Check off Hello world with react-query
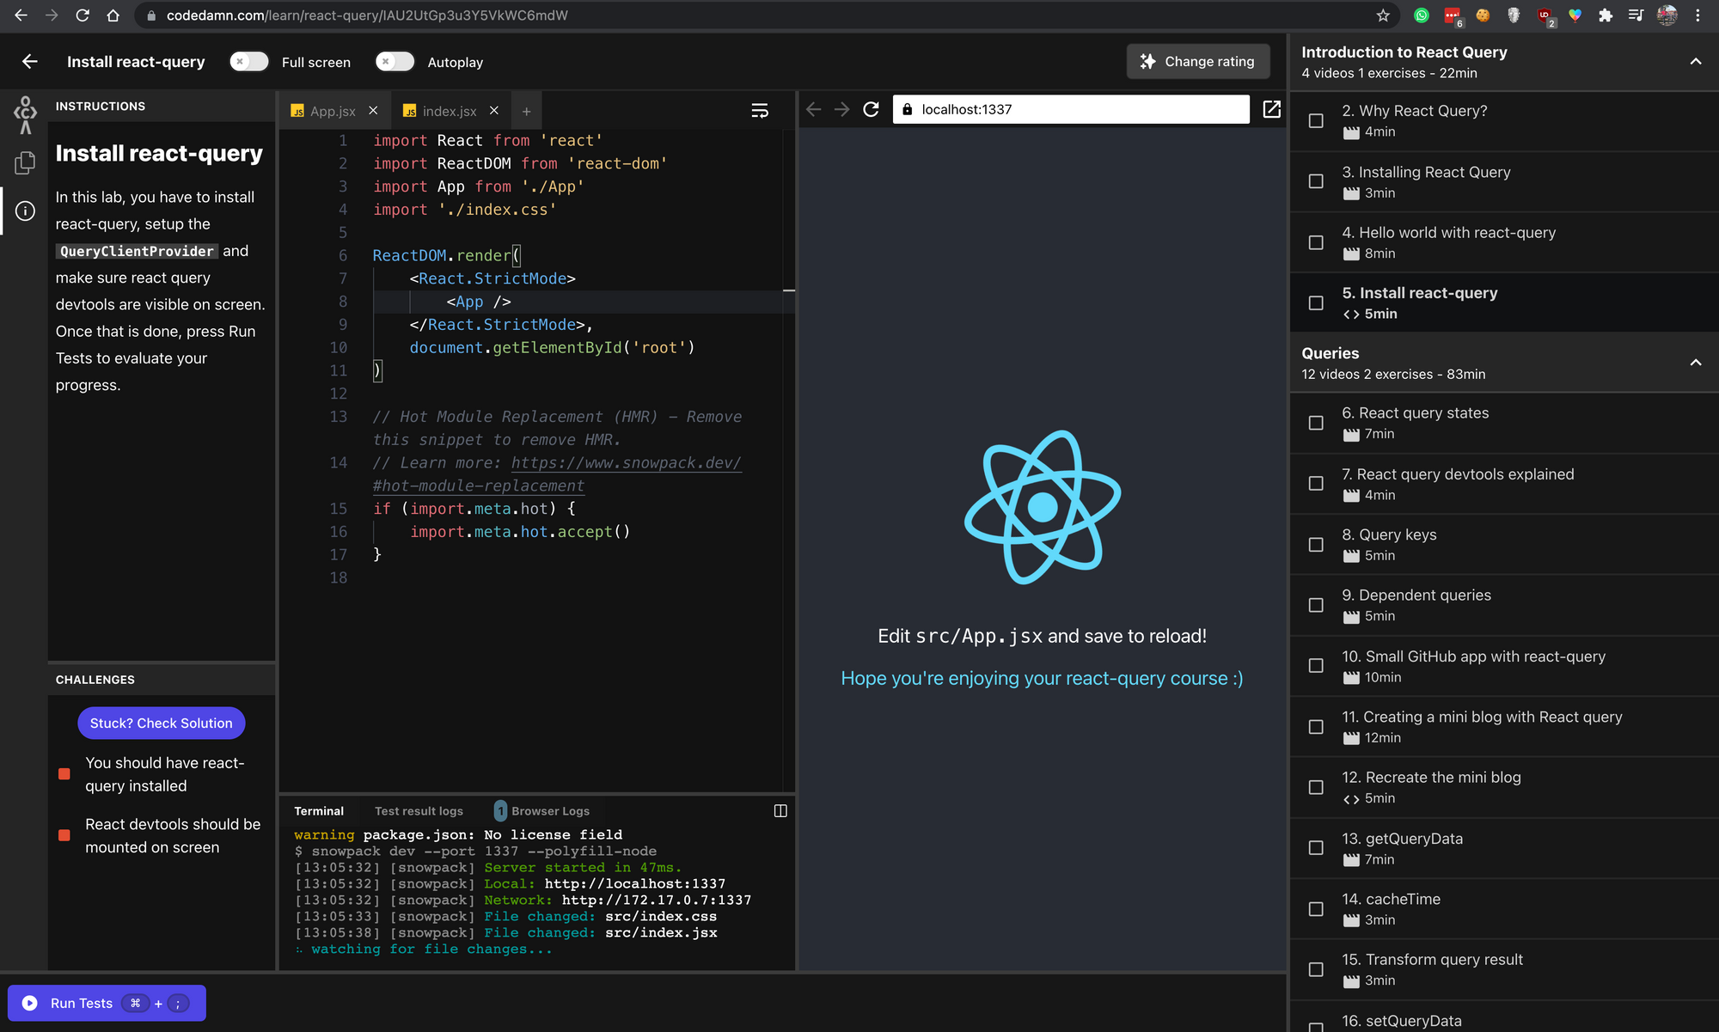 pyautogui.click(x=1316, y=242)
